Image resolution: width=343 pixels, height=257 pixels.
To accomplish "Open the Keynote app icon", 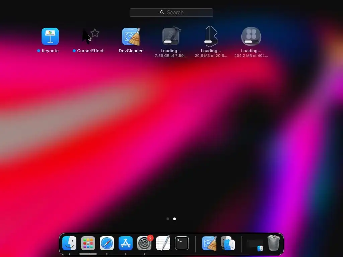I will (50, 36).
